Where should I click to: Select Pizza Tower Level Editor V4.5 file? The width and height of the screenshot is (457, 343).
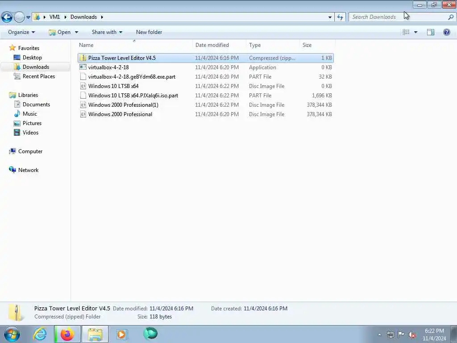(x=206, y=58)
